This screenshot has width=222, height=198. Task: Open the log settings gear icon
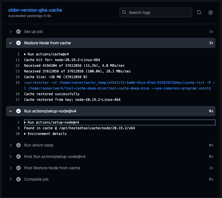(x=211, y=12)
